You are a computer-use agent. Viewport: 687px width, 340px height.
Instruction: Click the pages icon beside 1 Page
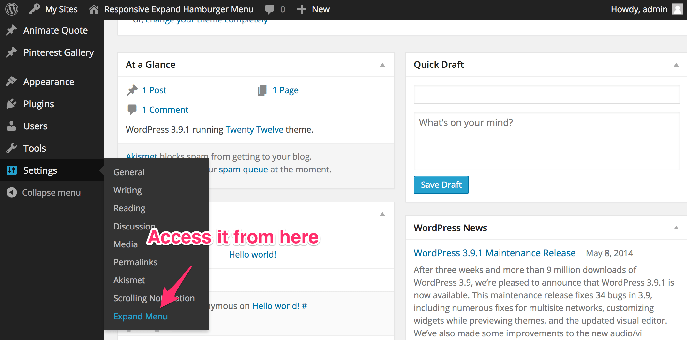click(262, 90)
